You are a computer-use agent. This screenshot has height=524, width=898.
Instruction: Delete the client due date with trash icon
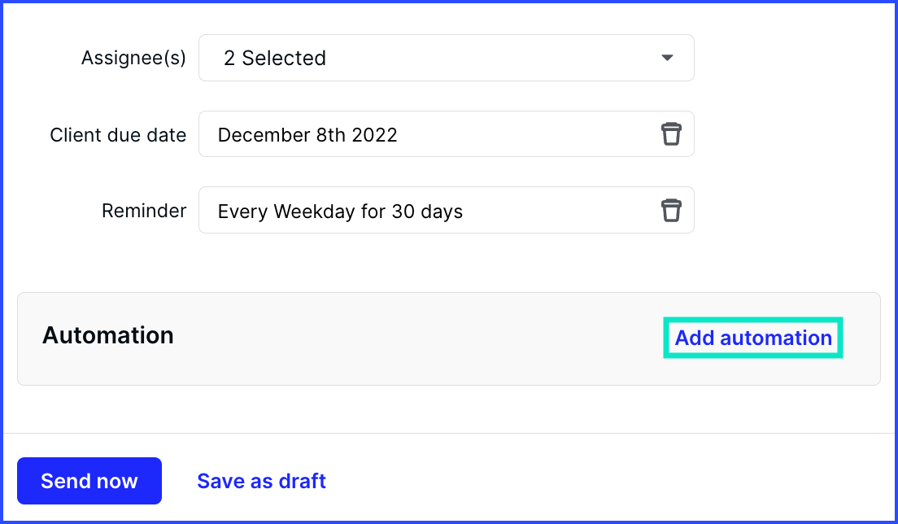[671, 134]
